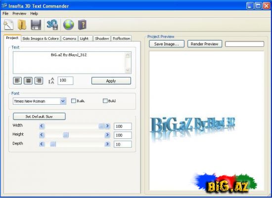Select the Project tab

click(x=12, y=38)
